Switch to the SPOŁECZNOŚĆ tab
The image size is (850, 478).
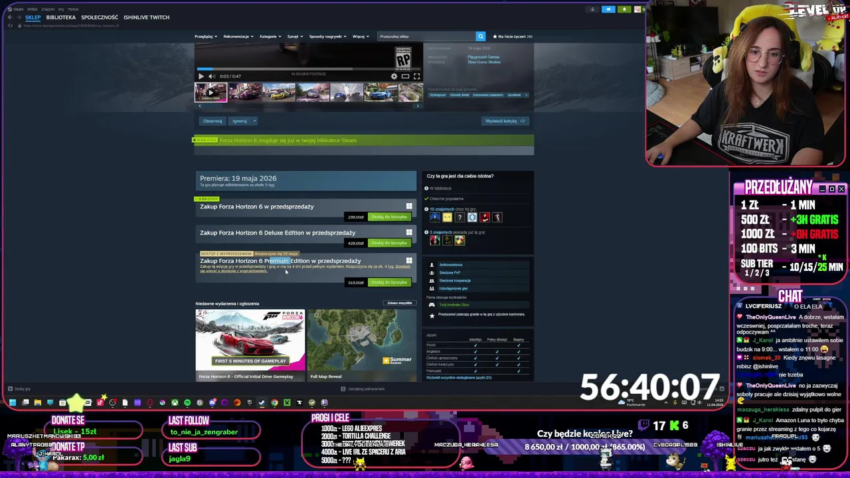tap(100, 17)
